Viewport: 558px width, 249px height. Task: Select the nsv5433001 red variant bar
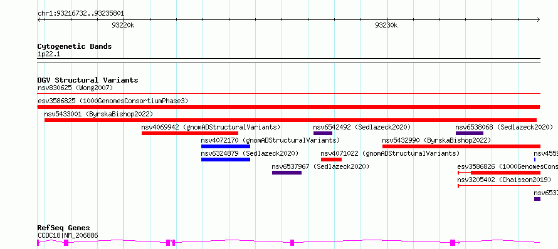290,120
